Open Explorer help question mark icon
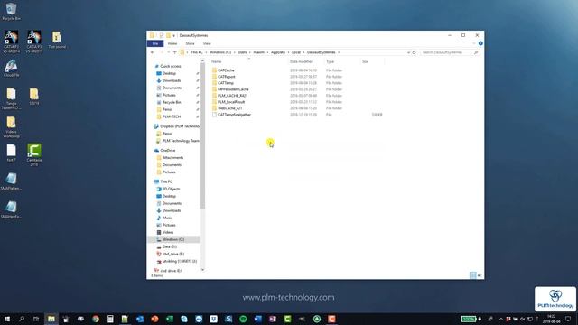This screenshot has height=325, width=578. point(480,43)
